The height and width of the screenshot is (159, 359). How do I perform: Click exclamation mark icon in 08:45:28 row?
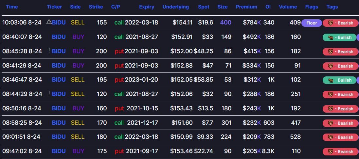49,51
